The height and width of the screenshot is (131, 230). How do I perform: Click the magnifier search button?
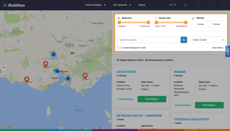(x=184, y=40)
